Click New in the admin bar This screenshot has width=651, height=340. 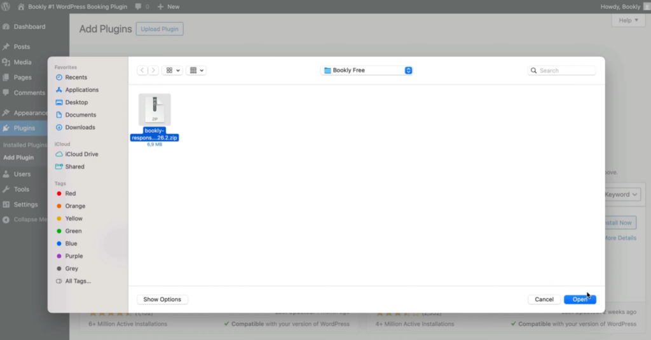click(168, 6)
